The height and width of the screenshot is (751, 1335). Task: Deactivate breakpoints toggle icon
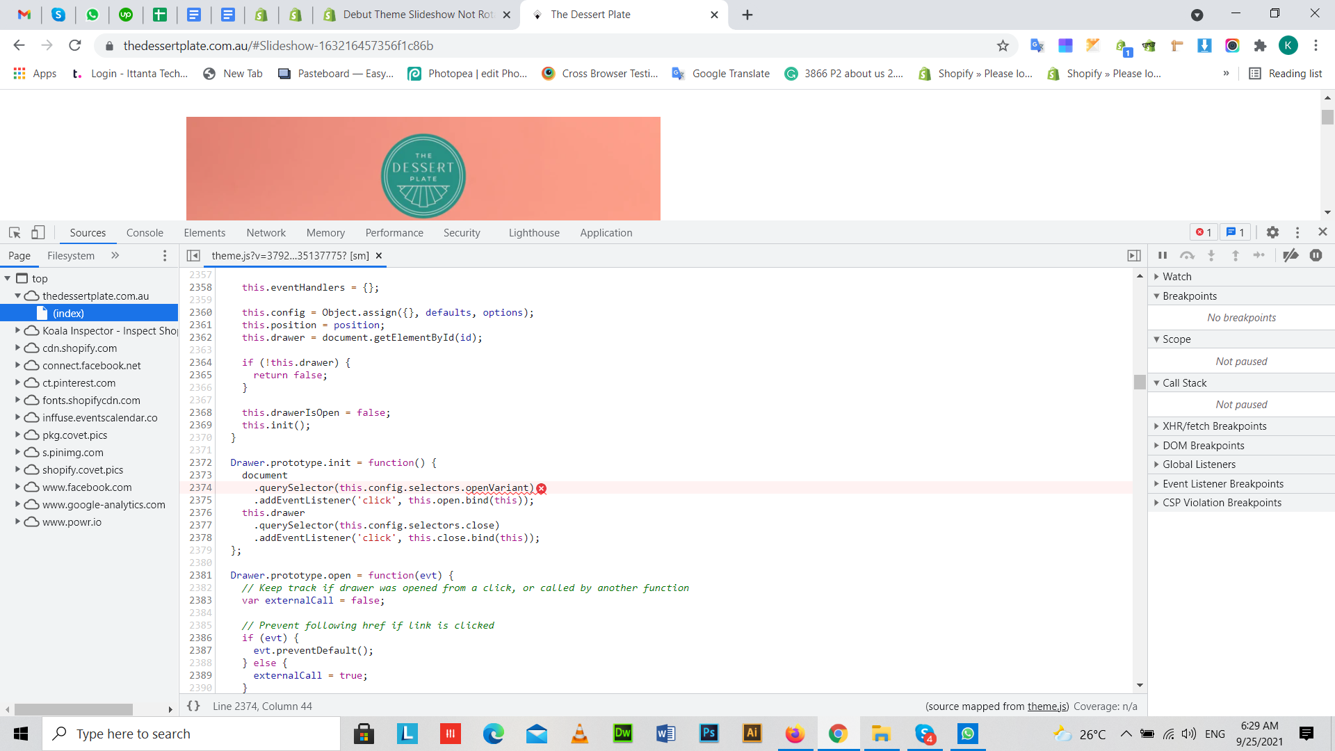pyautogui.click(x=1290, y=255)
